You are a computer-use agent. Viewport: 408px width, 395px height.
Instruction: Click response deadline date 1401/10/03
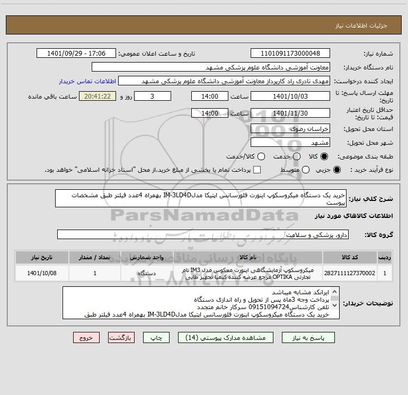tap(290, 96)
